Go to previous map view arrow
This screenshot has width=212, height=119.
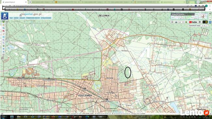pyautogui.click(x=3, y=49)
